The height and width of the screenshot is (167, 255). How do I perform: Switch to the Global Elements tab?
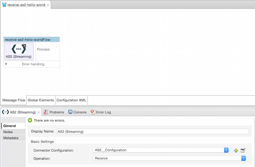[x=41, y=100]
